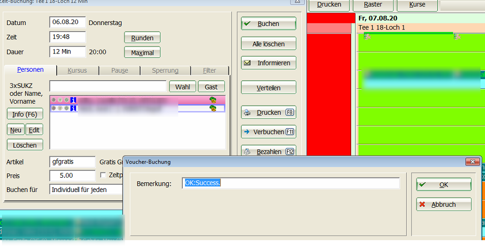Click the Wahl button

[183, 87]
